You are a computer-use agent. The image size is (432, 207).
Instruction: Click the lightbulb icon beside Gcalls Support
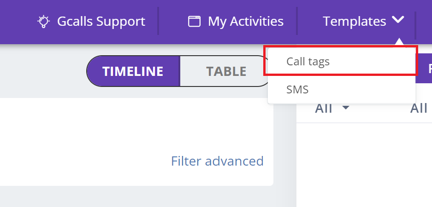pos(43,21)
